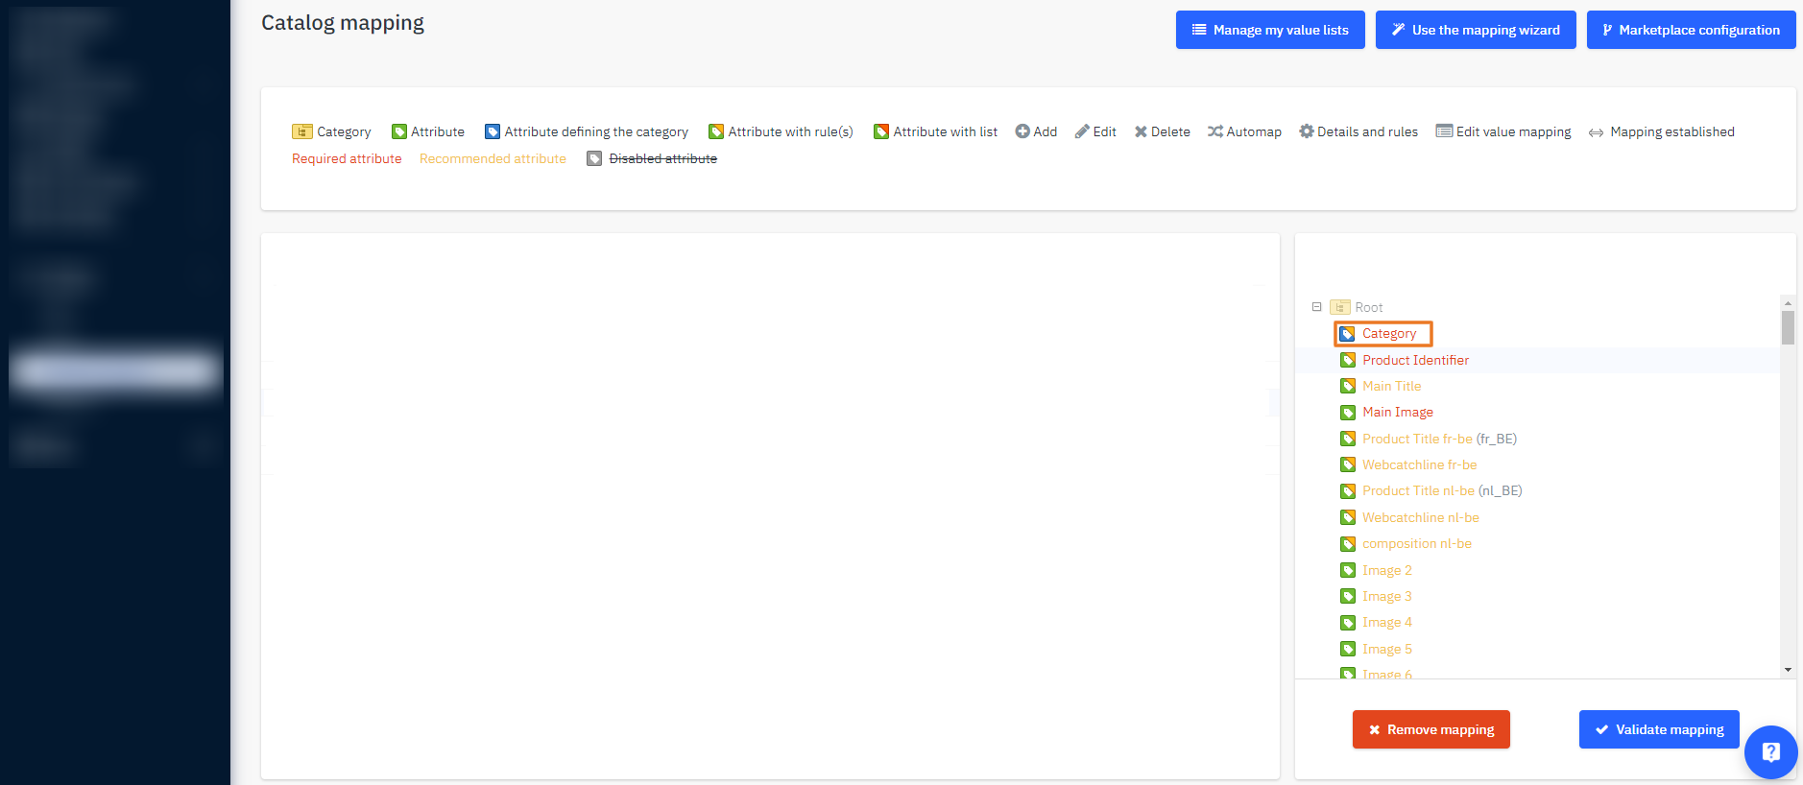Open Manage my value lists
Screen dimensions: 1803x785
tap(1270, 30)
